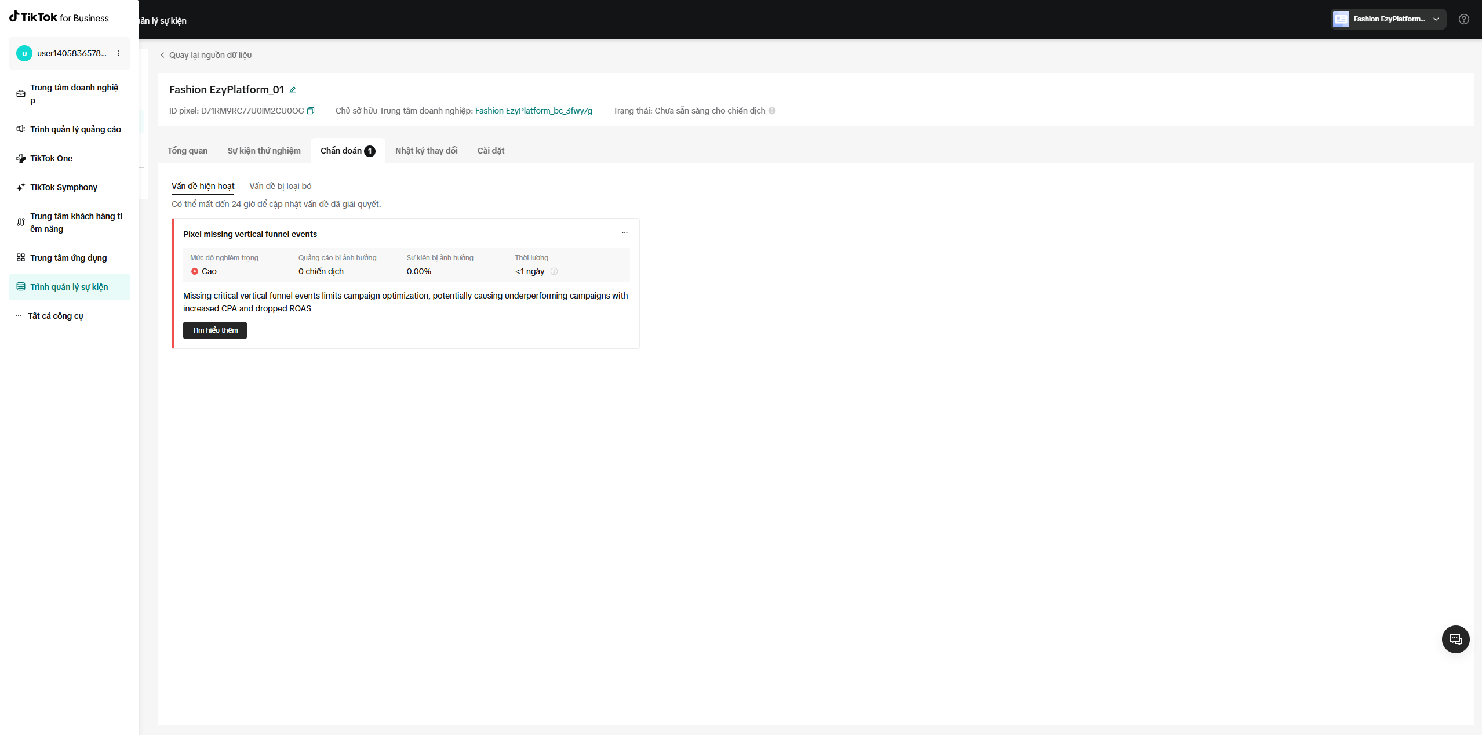Open Trung tâm khách hàng tiềm năng
Image resolution: width=1482 pixels, height=735 pixels.
[70, 223]
